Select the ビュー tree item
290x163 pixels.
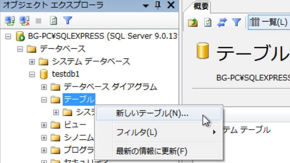click(75, 125)
